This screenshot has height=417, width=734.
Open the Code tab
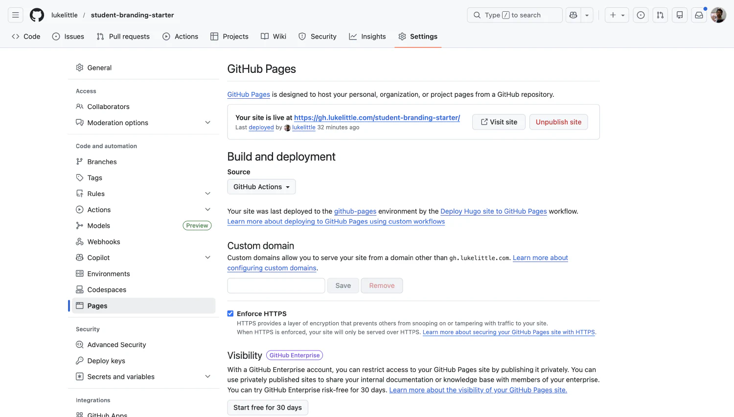pyautogui.click(x=26, y=36)
